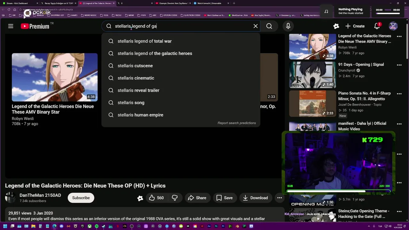Image resolution: width=409 pixels, height=230 pixels.
Task: Start voice search with the microphone
Action: (x=288, y=26)
